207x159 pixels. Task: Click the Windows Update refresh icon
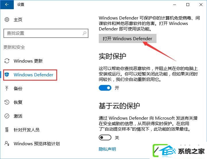(7, 61)
